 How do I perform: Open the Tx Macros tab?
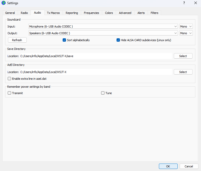[x=53, y=13]
